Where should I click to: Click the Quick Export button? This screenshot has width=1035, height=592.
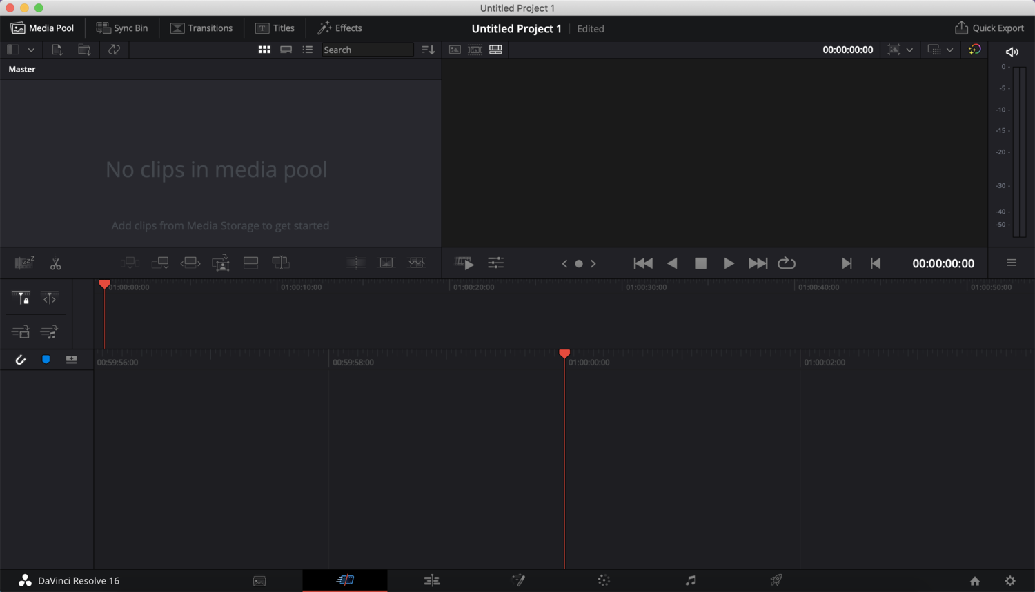pos(989,28)
